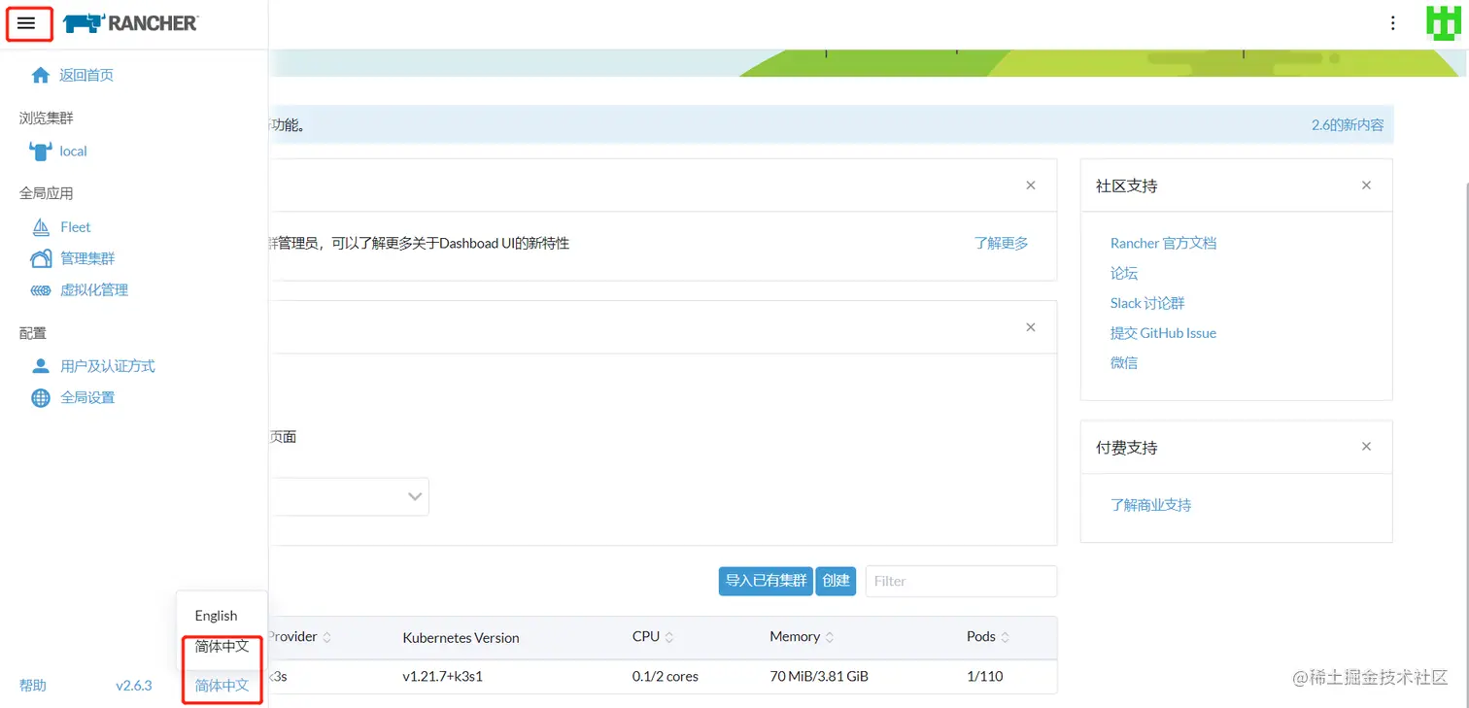Open the local cluster via its bull icon

[x=40, y=151]
